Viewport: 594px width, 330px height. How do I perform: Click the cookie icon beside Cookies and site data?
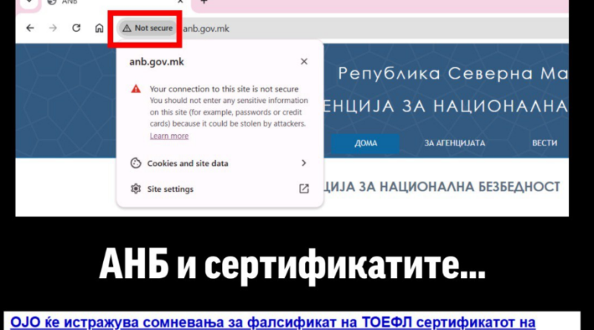pos(136,163)
